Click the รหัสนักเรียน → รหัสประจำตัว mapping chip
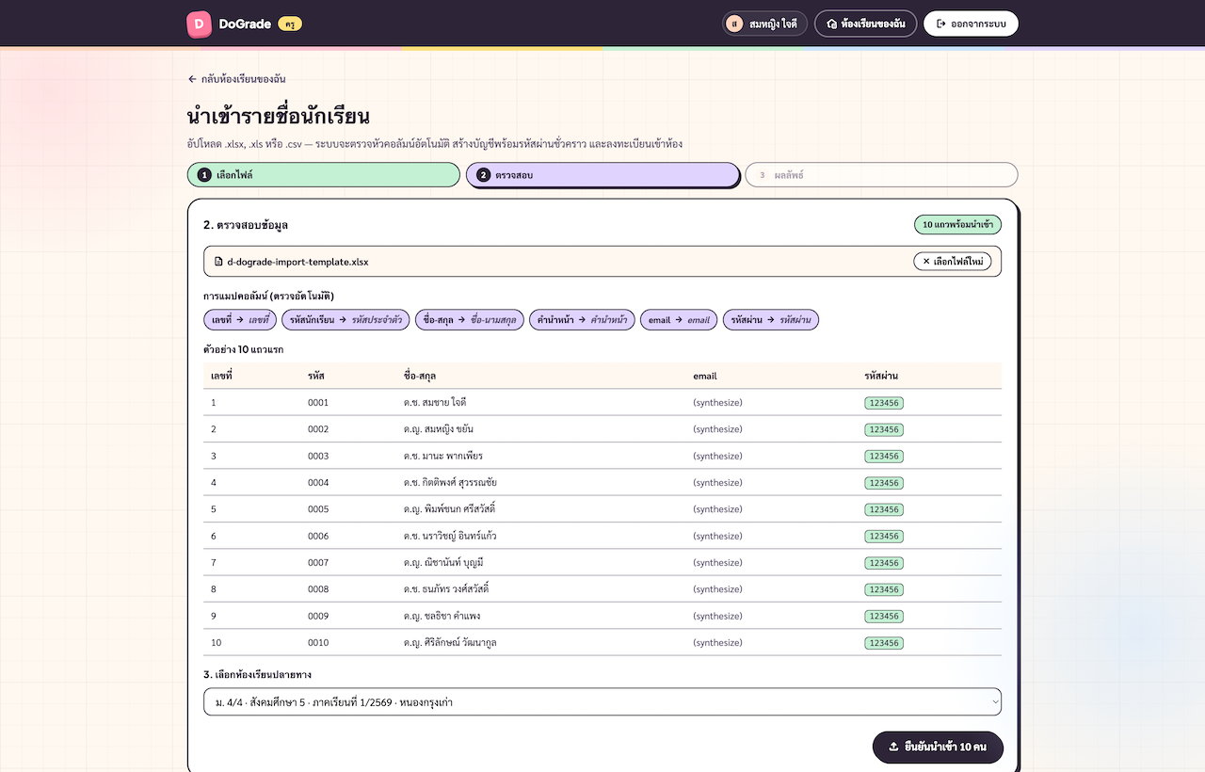 pyautogui.click(x=345, y=320)
